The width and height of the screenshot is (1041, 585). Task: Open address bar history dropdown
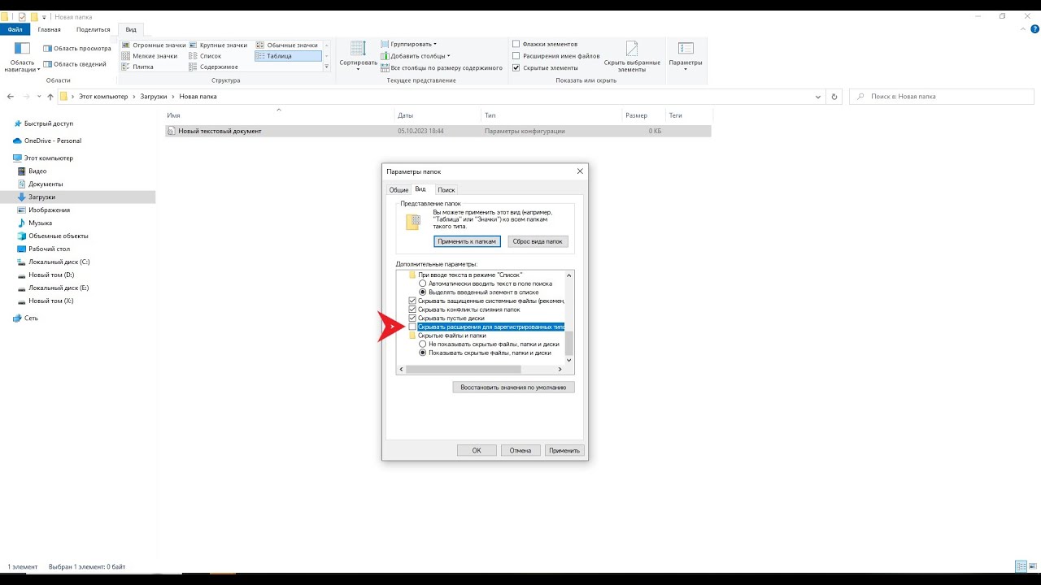coord(818,97)
